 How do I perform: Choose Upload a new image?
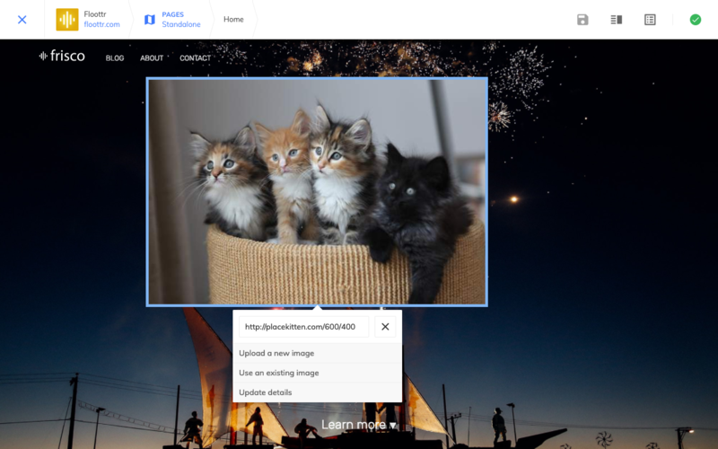pos(276,353)
